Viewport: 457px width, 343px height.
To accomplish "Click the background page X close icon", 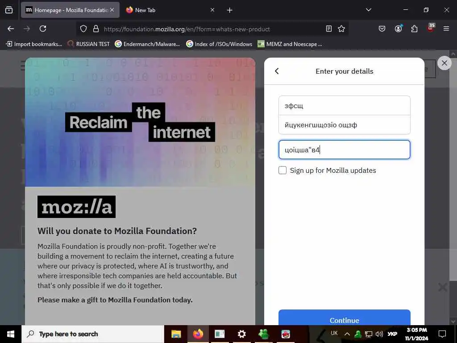I will point(443,287).
